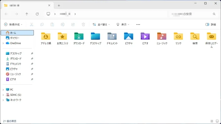The height and width of the screenshot is (124, 221).
Task: Open the 保存したゲーム folder
Action: (x=211, y=40)
